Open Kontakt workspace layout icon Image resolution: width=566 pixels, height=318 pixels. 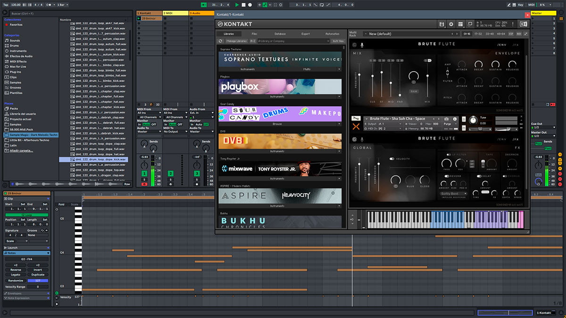[x=460, y=24]
